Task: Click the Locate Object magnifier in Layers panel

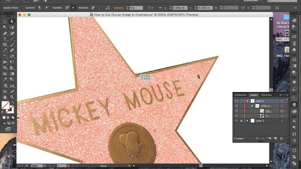Action: pos(257,138)
